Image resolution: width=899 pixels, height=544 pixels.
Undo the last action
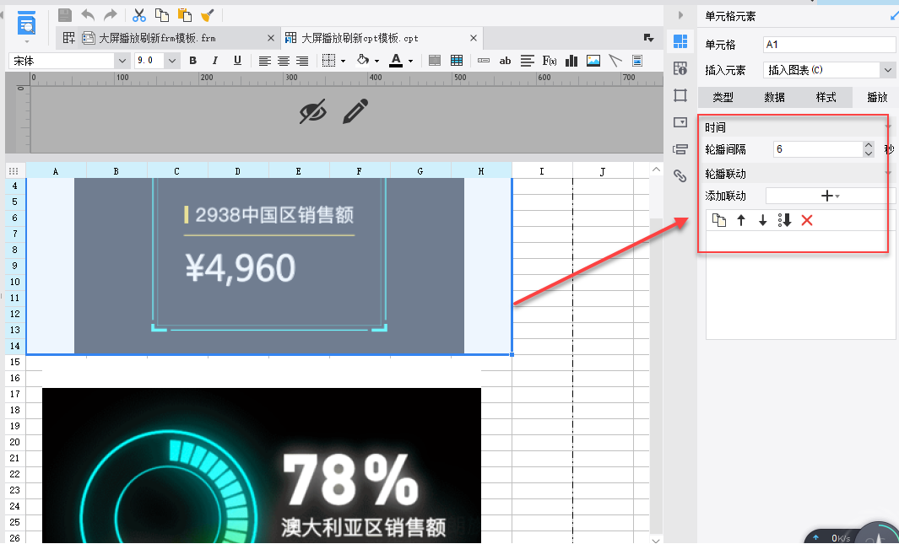[x=88, y=15]
